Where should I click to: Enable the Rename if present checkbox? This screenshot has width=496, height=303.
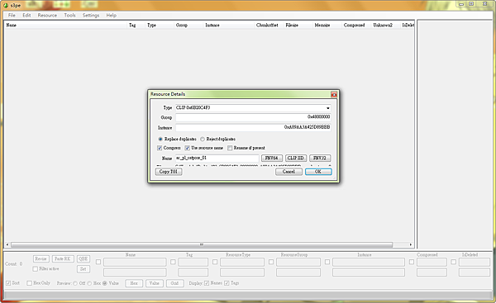230,148
